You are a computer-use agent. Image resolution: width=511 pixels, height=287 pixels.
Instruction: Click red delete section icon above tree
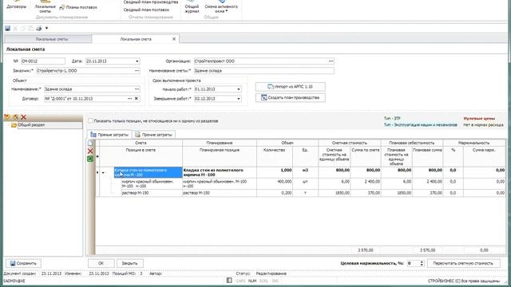23,117
